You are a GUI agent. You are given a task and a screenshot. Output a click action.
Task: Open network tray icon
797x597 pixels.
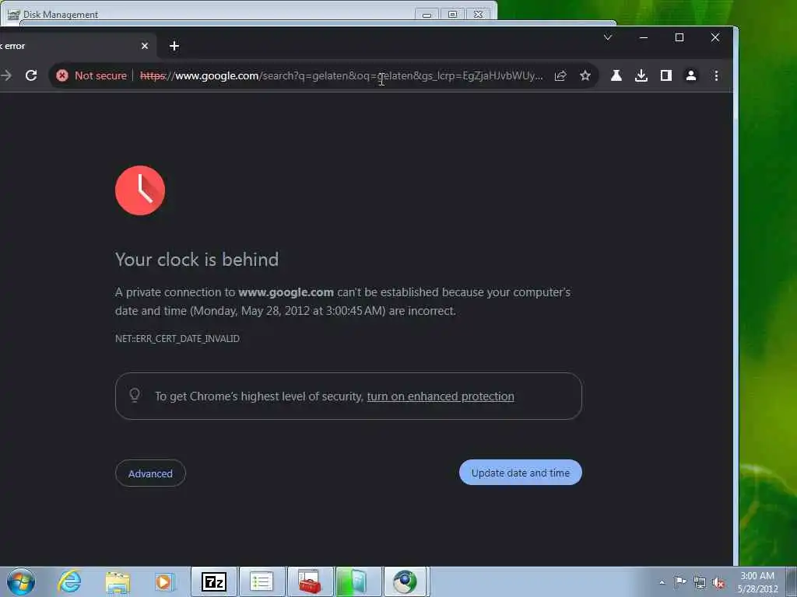coord(700,582)
